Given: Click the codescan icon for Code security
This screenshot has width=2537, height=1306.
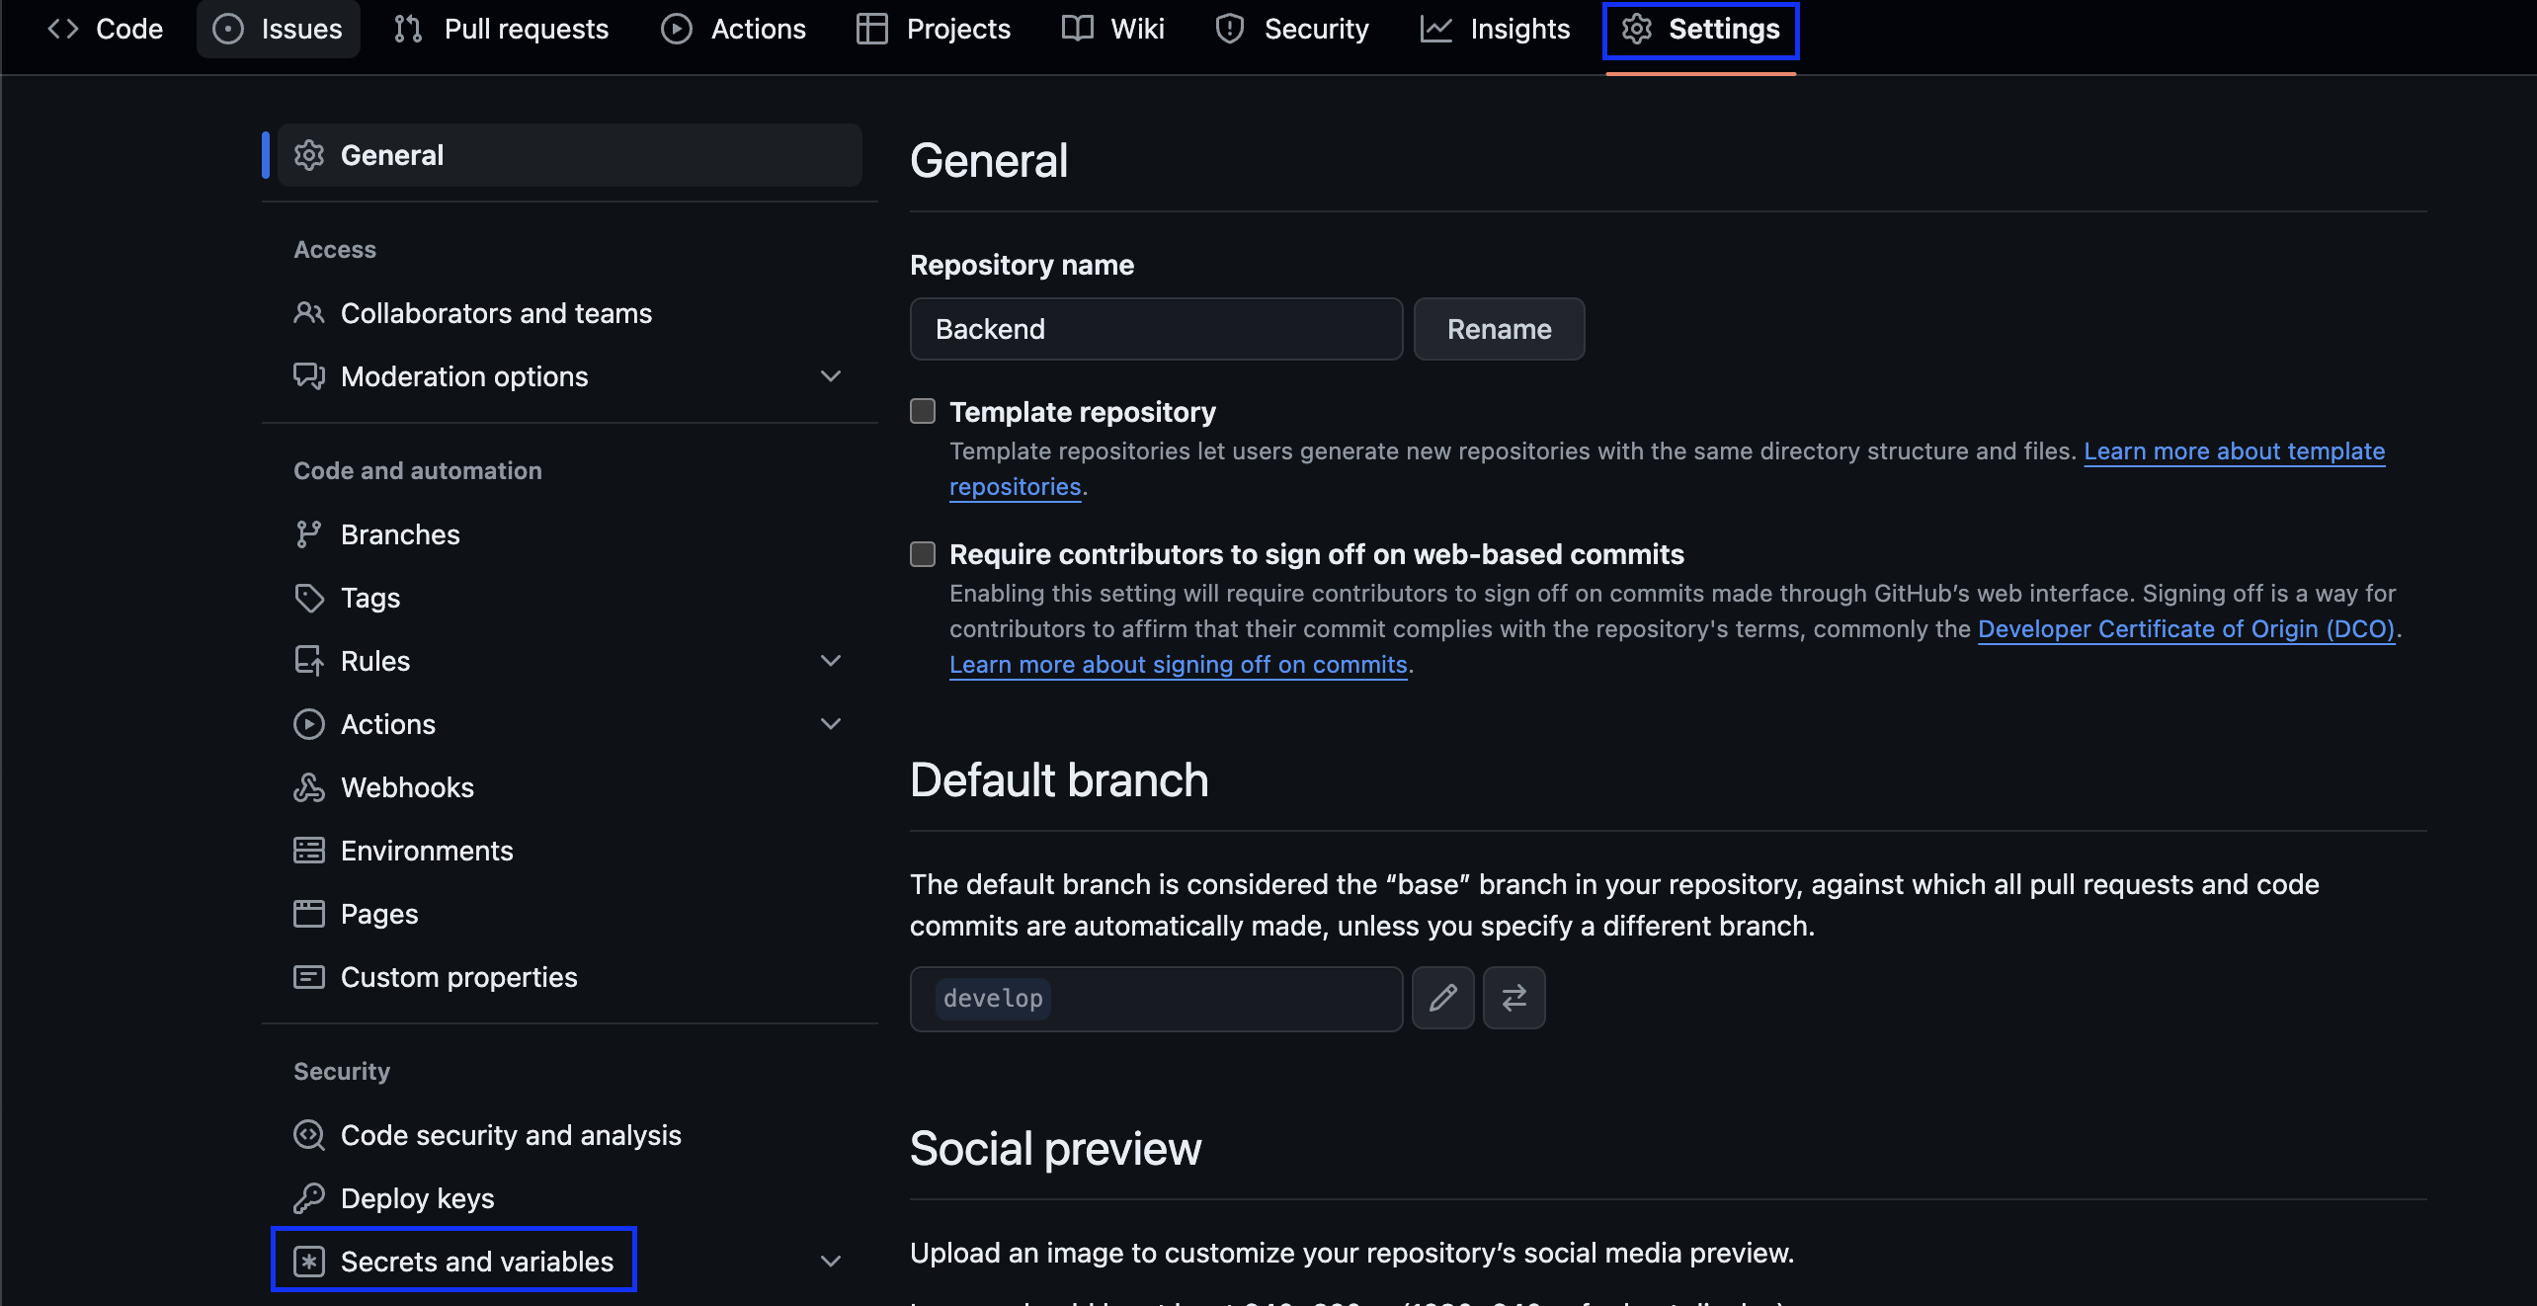Looking at the screenshot, I should pyautogui.click(x=309, y=1135).
